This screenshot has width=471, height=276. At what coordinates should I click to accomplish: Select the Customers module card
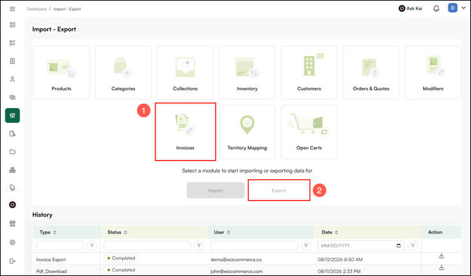309,72
